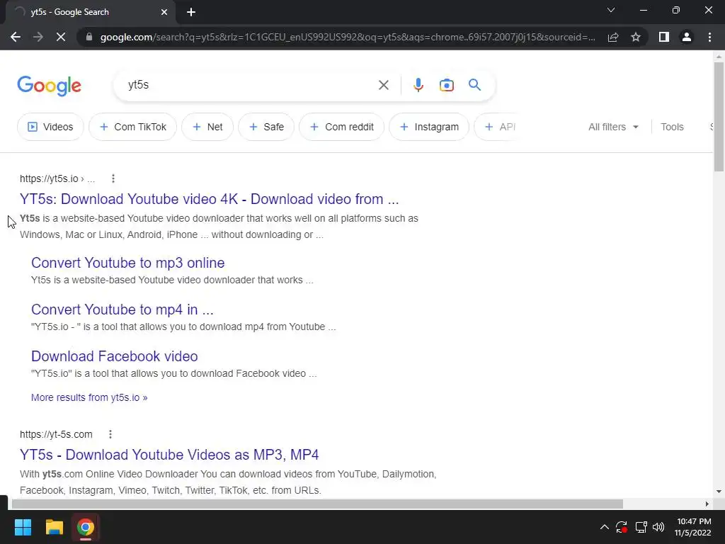Click the horizontal scrollbar thumb
This screenshot has height=544, width=725.
tap(317, 504)
